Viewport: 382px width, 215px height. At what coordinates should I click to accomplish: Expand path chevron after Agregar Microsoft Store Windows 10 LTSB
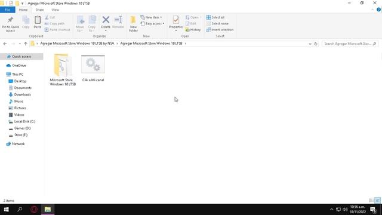click(x=186, y=44)
